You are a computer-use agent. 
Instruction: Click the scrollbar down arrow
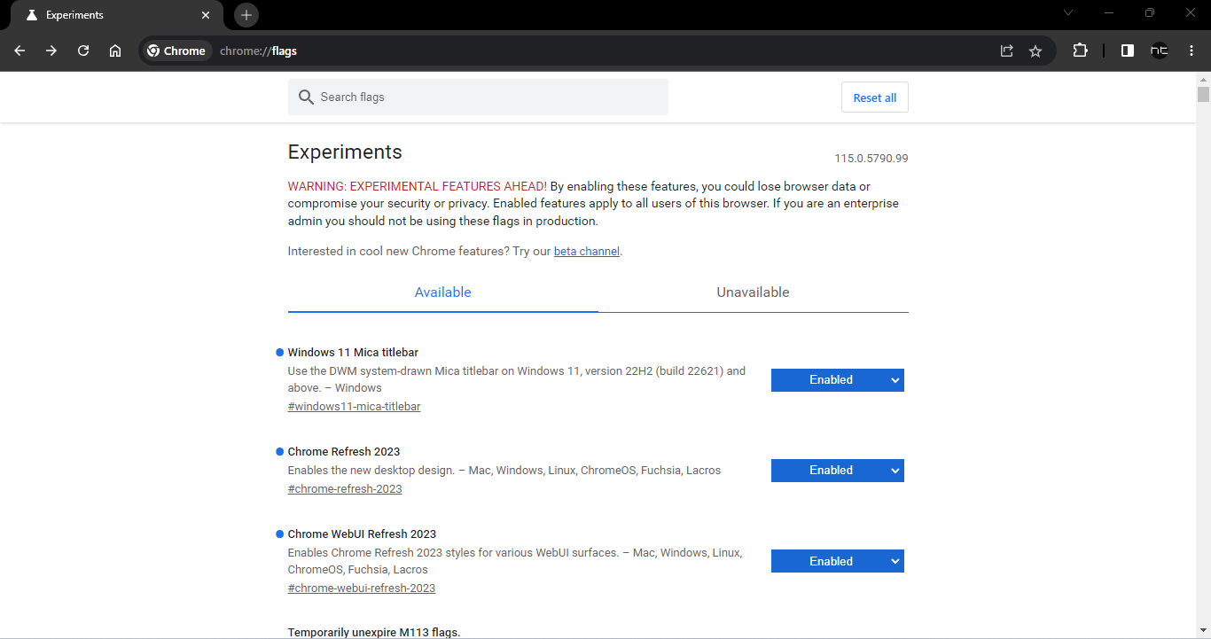tap(1203, 630)
